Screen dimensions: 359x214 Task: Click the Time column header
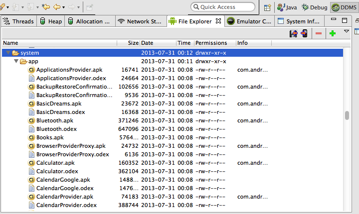click(185, 43)
